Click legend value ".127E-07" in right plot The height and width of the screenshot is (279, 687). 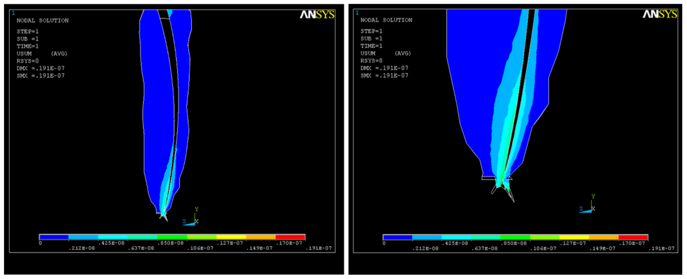[x=573, y=244]
